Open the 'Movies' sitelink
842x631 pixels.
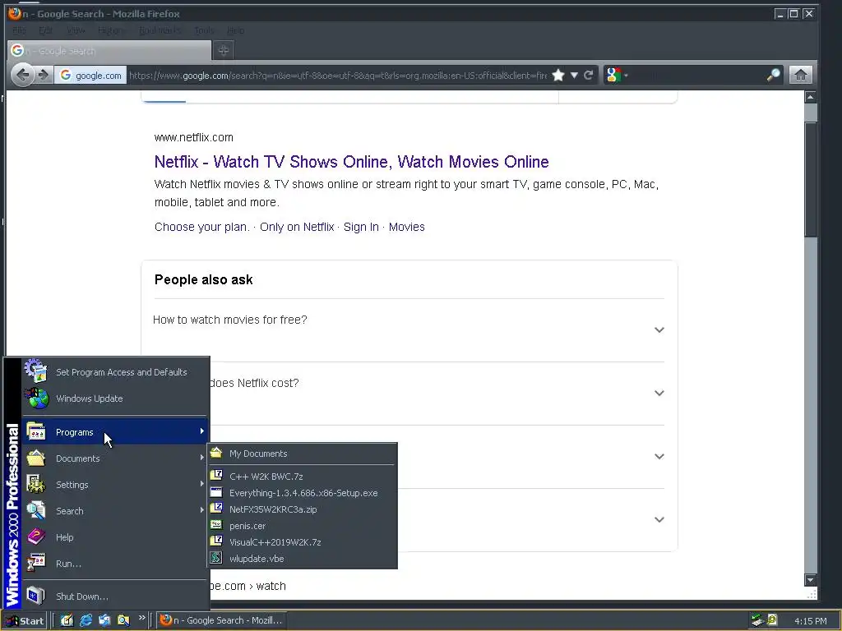click(406, 227)
